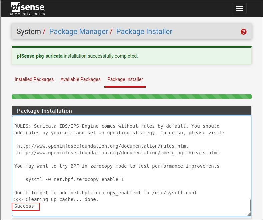
Task: Switch to the Installed Packages tab
Action: (x=34, y=79)
